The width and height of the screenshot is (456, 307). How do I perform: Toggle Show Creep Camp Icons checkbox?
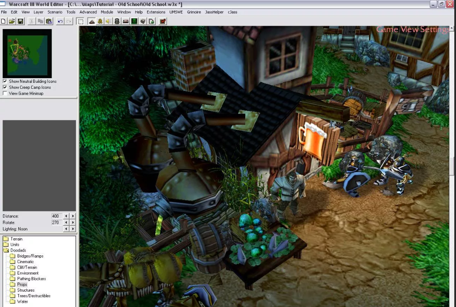[x=5, y=87]
